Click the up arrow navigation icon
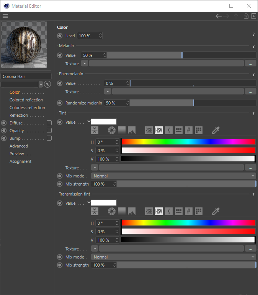This screenshot has height=295, width=258. tap(236, 16)
